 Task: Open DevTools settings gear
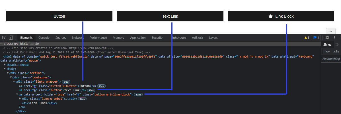327,38
